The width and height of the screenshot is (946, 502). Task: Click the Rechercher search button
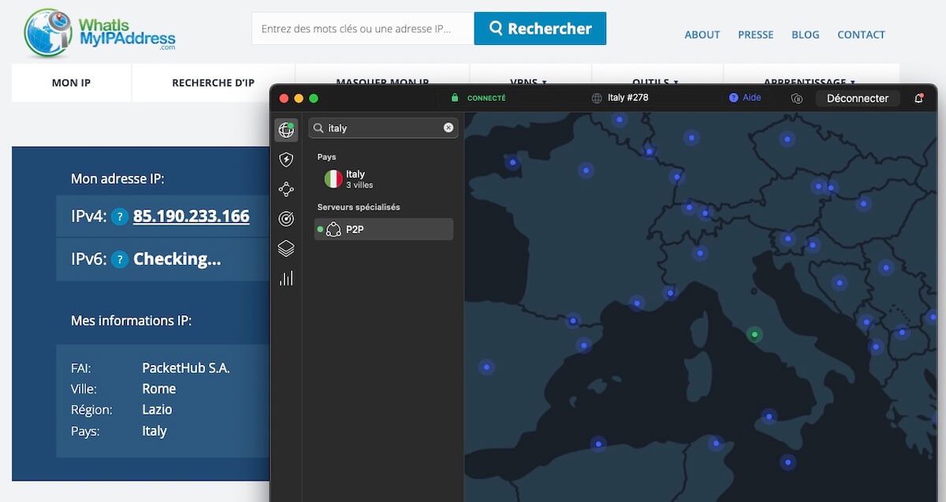[x=540, y=28]
